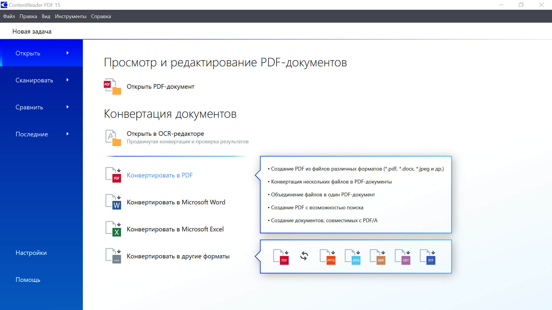This screenshot has height=310, width=552.
Task: Click Конвертировать в другие форматы
Action: [x=178, y=256]
